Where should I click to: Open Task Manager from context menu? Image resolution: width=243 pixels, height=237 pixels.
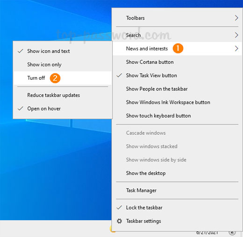click(x=177, y=190)
